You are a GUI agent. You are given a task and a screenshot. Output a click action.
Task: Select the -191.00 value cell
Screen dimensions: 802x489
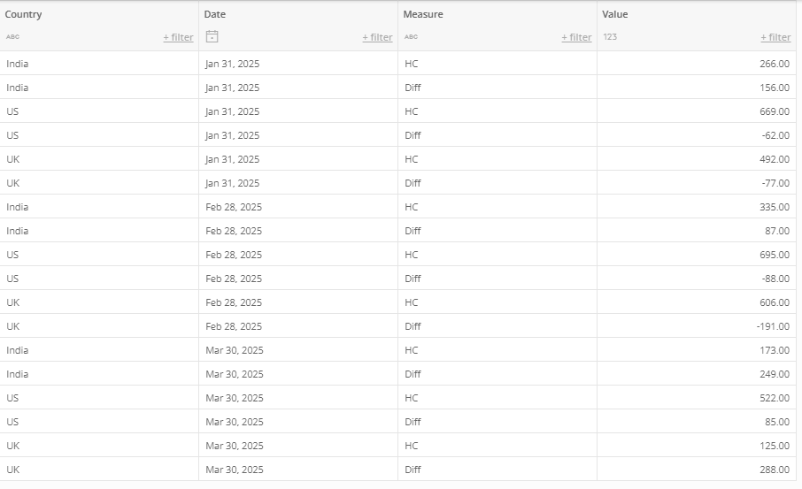[696, 326]
